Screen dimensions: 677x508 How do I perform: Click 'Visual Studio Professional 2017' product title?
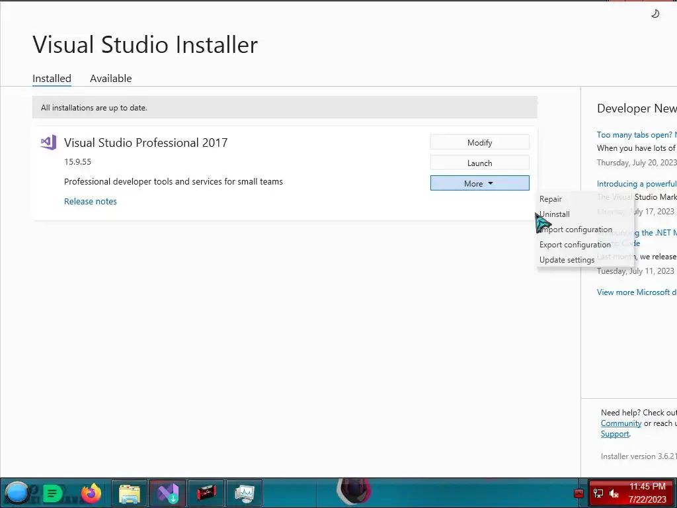[x=146, y=143]
